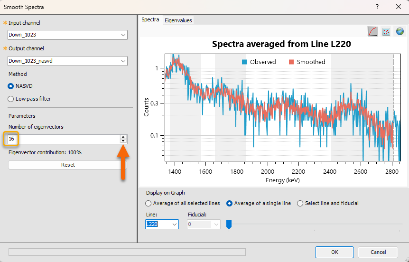This screenshot has height=262, width=409.
Task: Close the Smooth Spectra dialog
Action: click(x=399, y=7)
